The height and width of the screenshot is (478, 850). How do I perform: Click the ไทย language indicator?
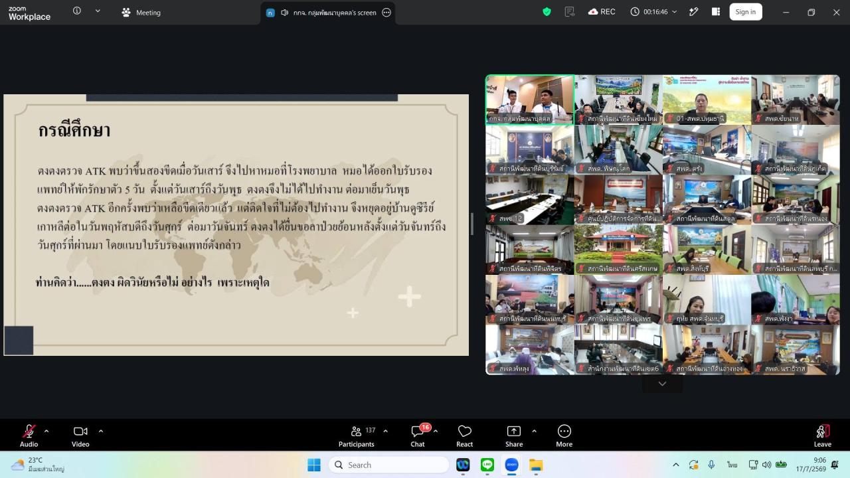(x=732, y=465)
